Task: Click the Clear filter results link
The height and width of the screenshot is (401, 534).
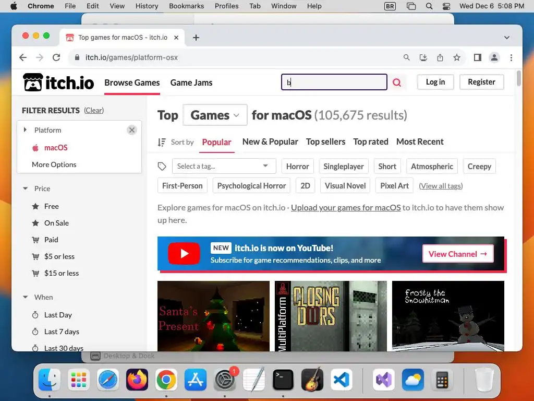Action: point(94,111)
